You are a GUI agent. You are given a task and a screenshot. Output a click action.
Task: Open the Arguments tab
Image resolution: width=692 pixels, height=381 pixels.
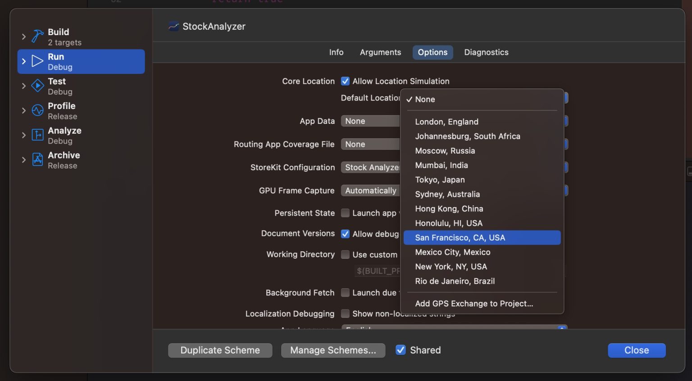(380, 52)
